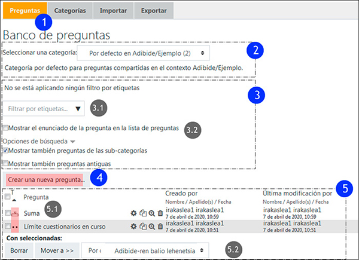Duplicate the Suma question
The image size is (359, 260).
pos(142,212)
